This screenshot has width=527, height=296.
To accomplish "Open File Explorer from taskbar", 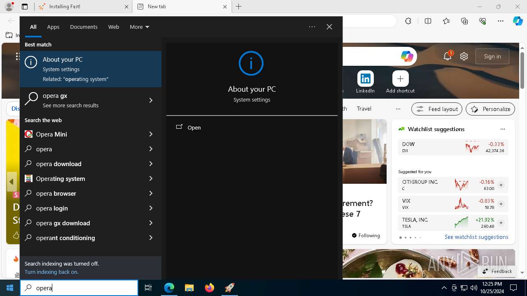I will [189, 288].
